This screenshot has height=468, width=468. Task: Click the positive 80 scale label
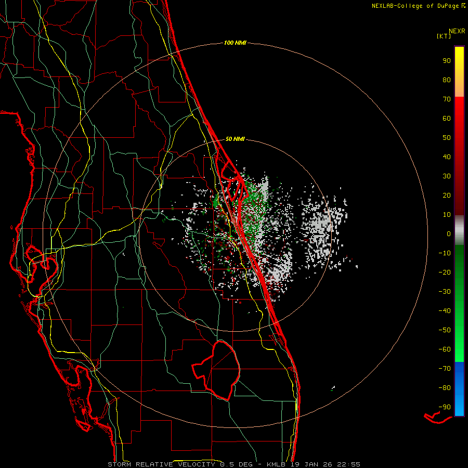(x=447, y=80)
